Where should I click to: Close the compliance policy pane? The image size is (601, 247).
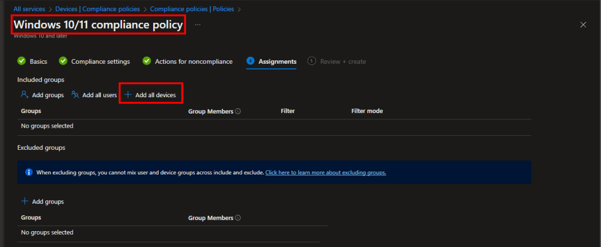coord(583,25)
